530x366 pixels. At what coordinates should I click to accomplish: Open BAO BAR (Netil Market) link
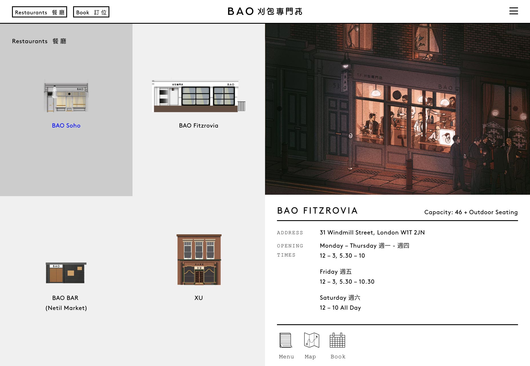66,303
